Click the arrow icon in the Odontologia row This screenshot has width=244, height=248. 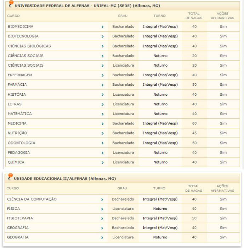click(x=102, y=143)
